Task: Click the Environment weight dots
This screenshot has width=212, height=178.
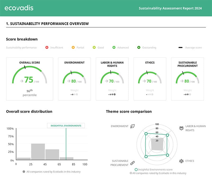Action: [74, 94]
